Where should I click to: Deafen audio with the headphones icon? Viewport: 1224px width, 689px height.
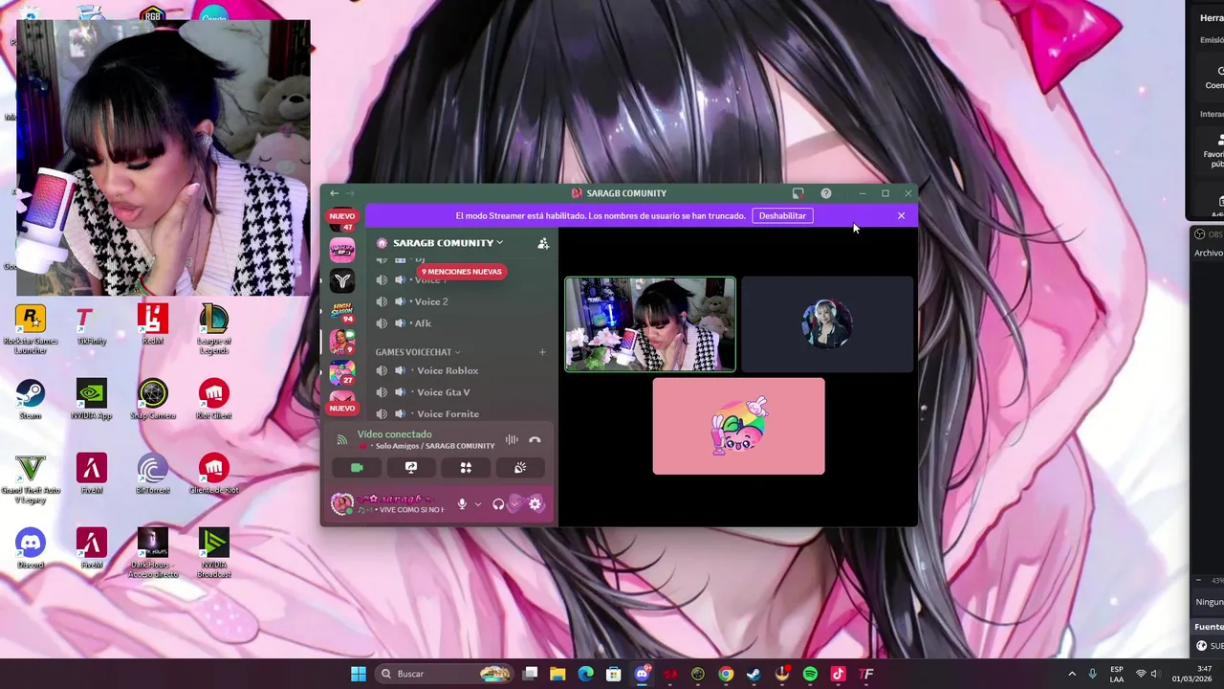498,504
